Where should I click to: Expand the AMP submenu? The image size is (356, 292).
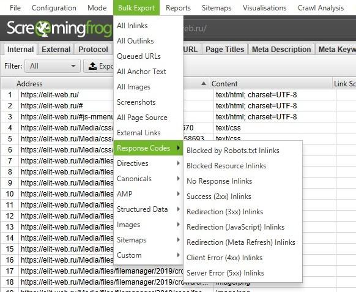[x=148, y=194]
